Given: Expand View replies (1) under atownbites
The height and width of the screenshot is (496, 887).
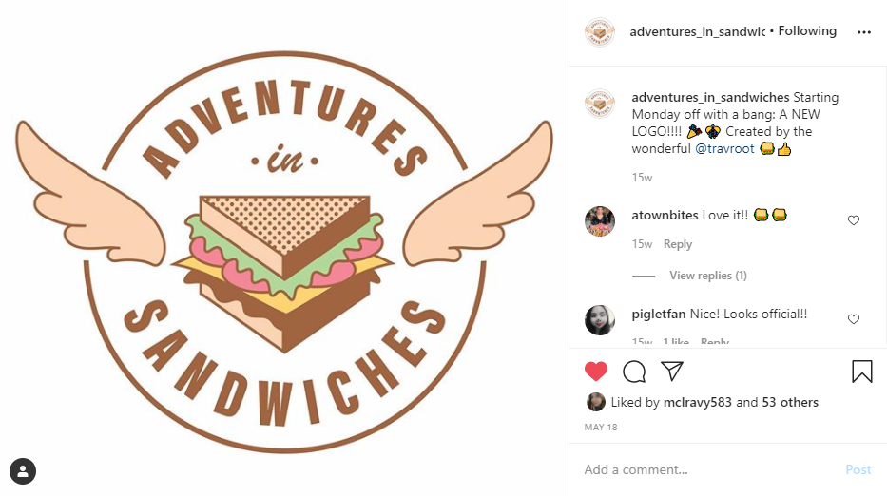Looking at the screenshot, I should pos(707,276).
